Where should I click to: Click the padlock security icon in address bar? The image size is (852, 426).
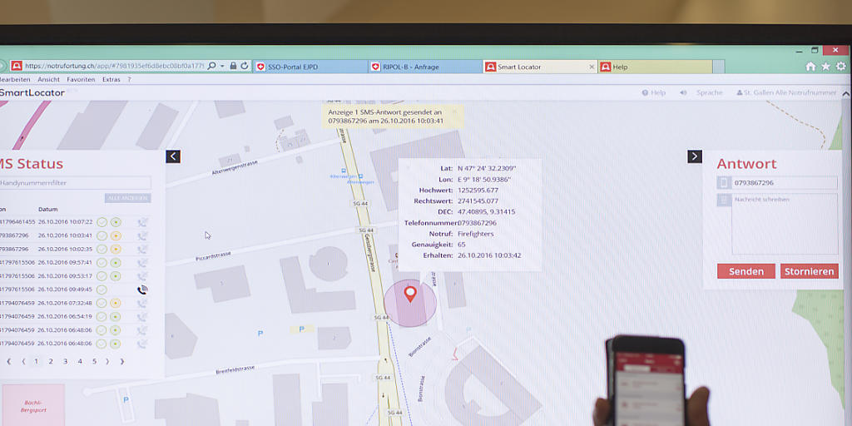(233, 67)
